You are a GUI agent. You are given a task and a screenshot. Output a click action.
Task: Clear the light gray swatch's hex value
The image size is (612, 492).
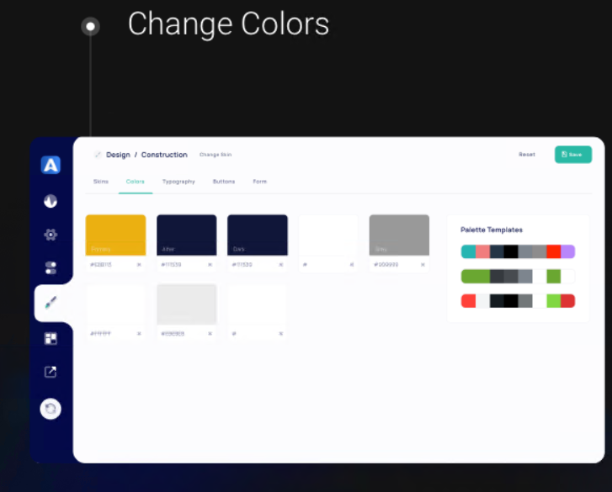pos(210,334)
